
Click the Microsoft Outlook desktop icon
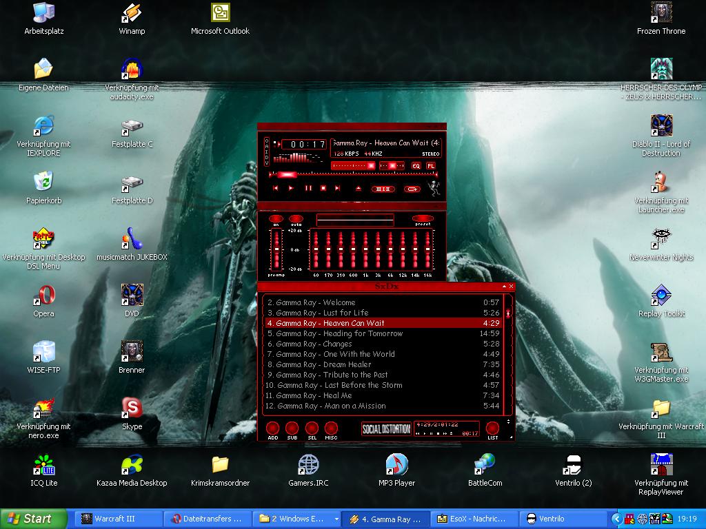[x=220, y=19]
